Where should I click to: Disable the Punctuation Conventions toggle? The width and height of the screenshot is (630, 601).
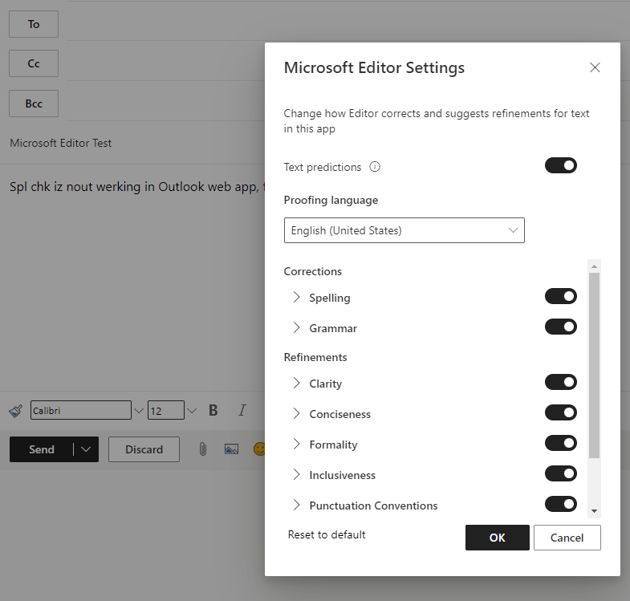[561, 504]
